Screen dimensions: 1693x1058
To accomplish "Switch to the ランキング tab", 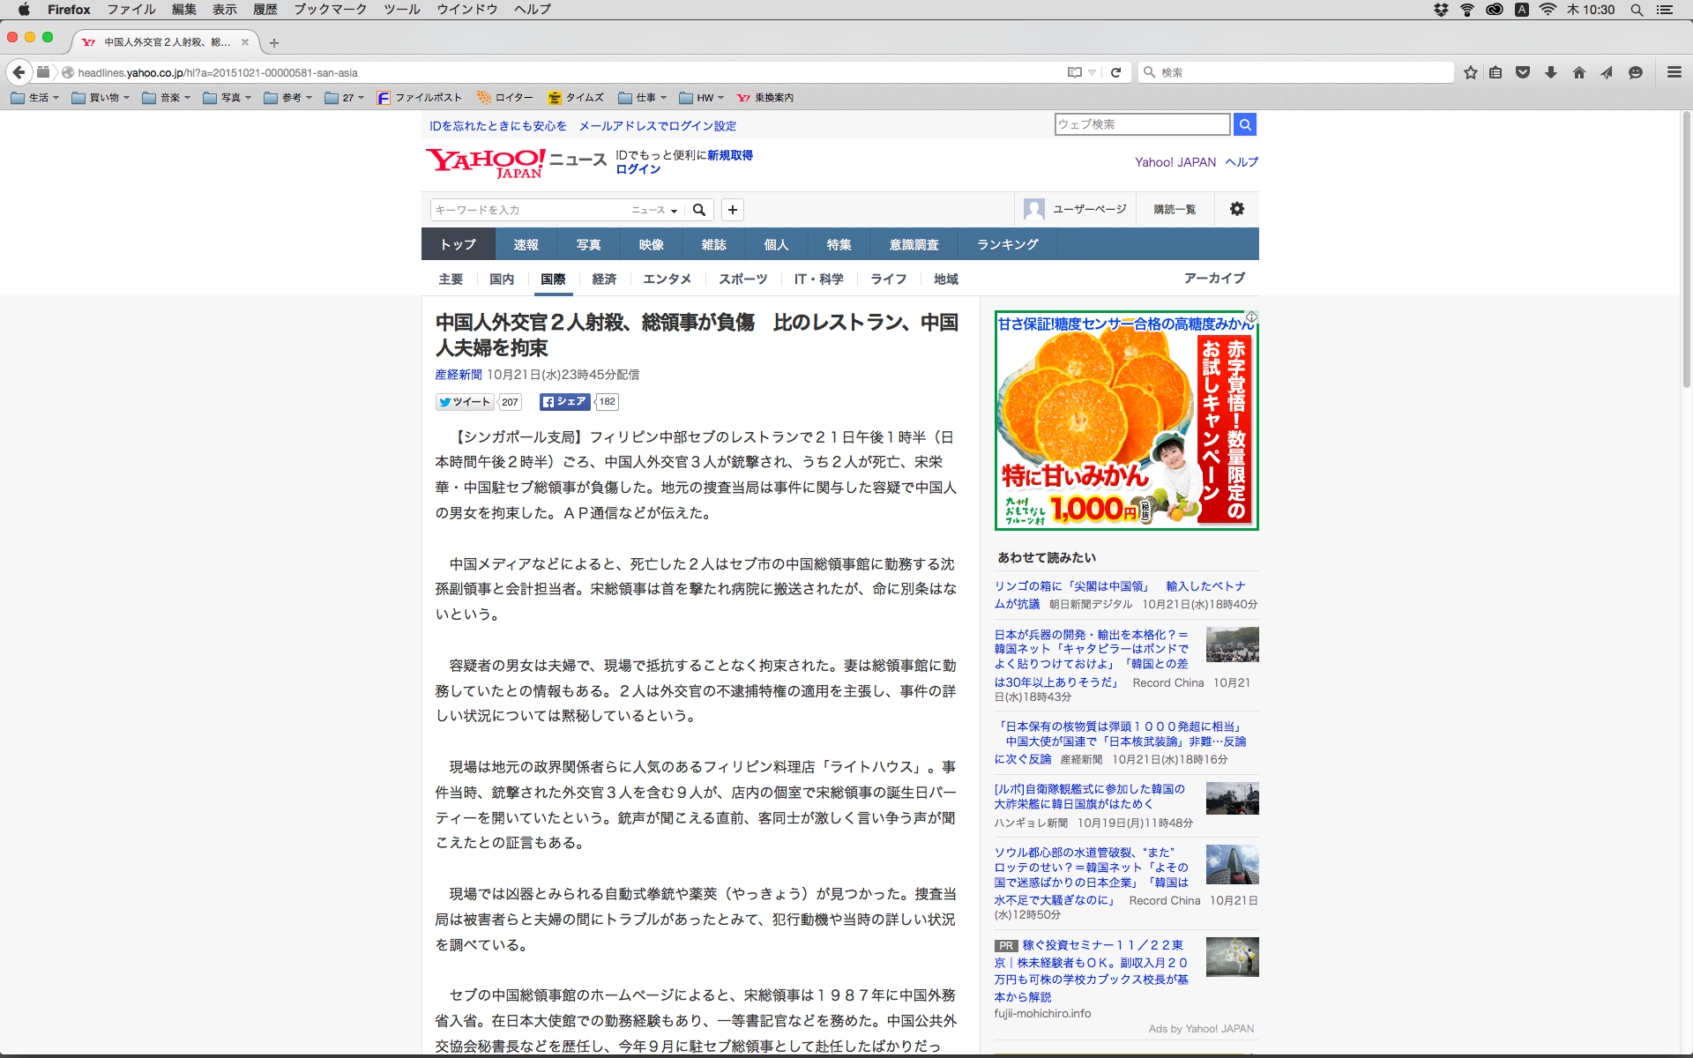I will pos(1007,244).
